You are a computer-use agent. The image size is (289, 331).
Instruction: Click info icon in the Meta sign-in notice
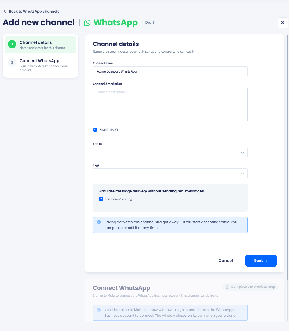pyautogui.click(x=99, y=310)
